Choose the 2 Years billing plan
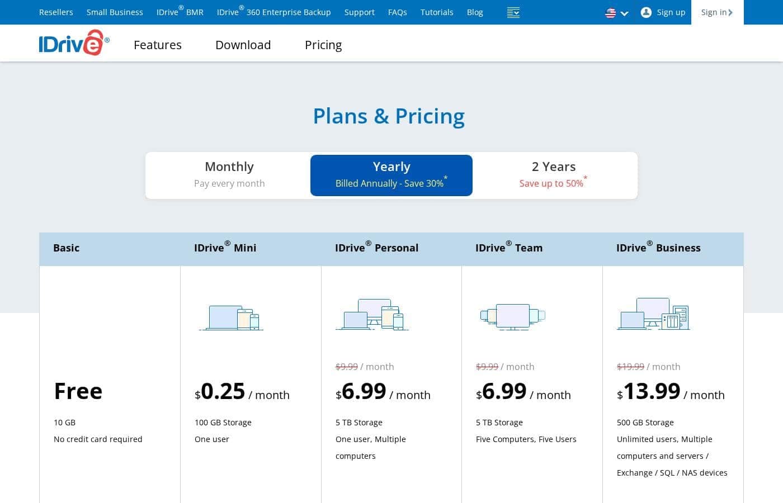The width and height of the screenshot is (783, 503). [x=554, y=175]
